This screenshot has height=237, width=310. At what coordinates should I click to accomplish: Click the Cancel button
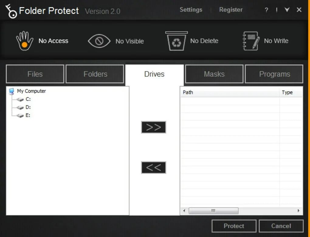[x=281, y=226]
